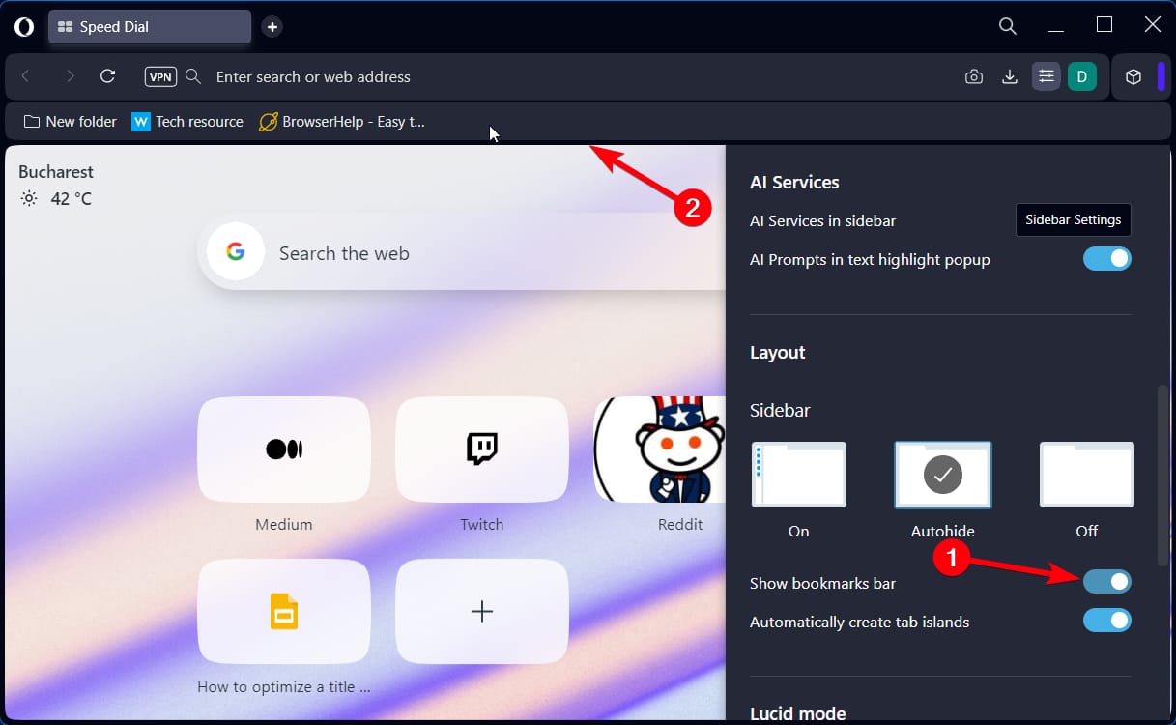Select the Speed Dial tab
Screen dimensions: 1176x725
150,27
